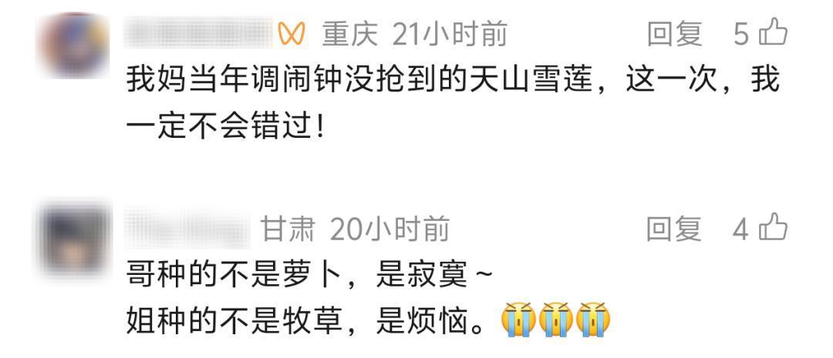Image resolution: width=833 pixels, height=358 pixels.
Task: Tap the last crying emoji
Action: click(593, 320)
